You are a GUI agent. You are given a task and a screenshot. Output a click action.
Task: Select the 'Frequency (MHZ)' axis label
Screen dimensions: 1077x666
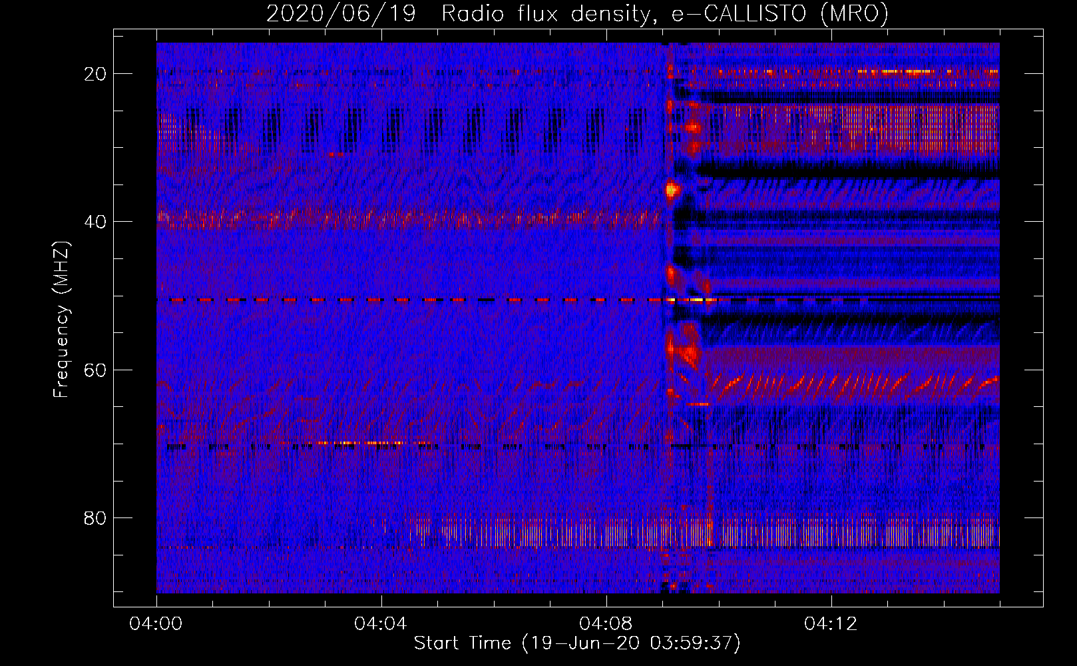tap(61, 320)
